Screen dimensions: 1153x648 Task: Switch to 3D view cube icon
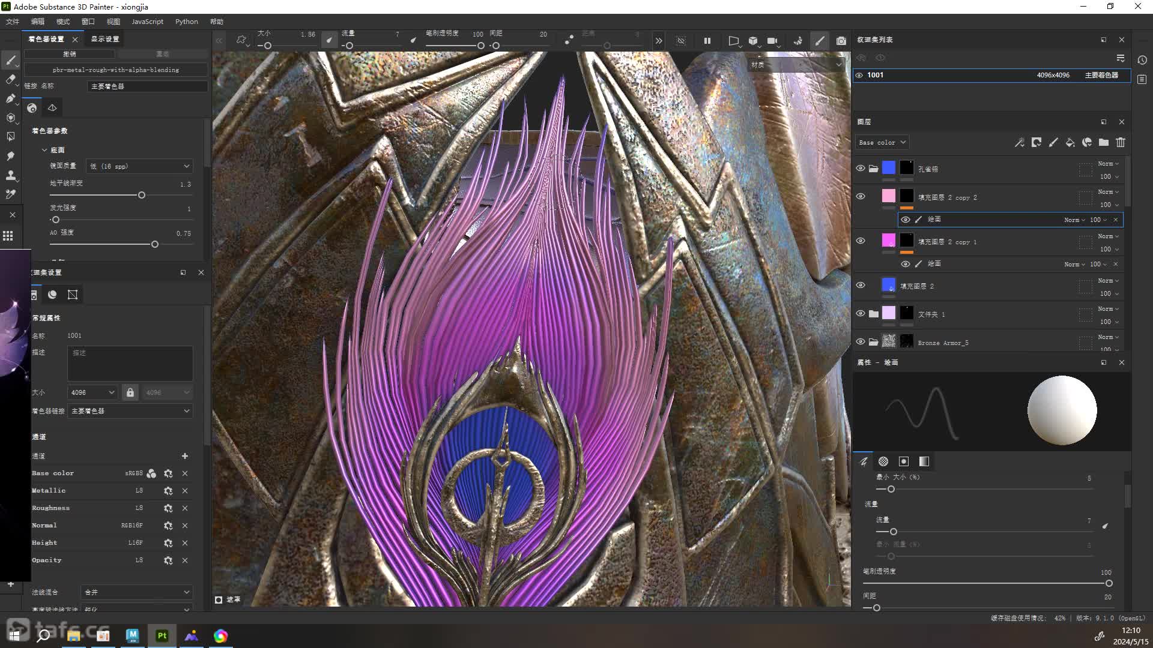click(753, 41)
